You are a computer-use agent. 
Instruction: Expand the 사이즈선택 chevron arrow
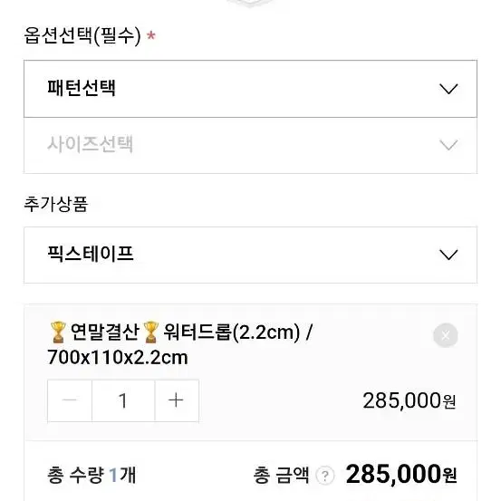(x=448, y=145)
